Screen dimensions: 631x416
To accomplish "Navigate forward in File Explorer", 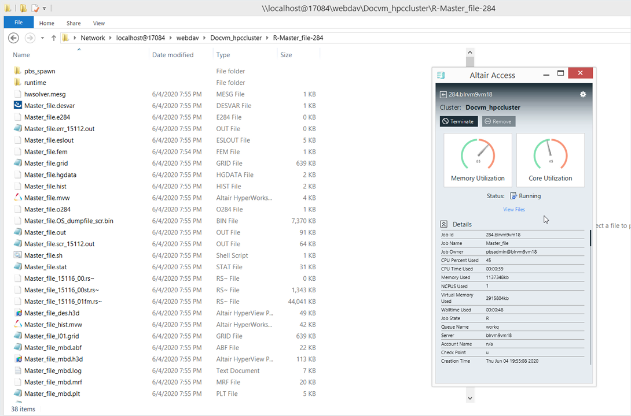I will 30,38.
